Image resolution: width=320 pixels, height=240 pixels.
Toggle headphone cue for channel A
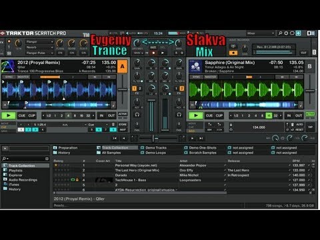coord(137,115)
